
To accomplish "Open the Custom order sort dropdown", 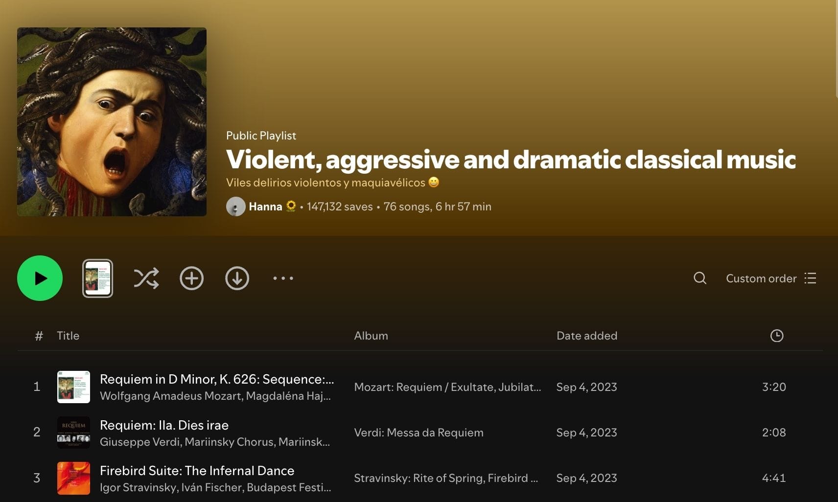I will pos(771,278).
